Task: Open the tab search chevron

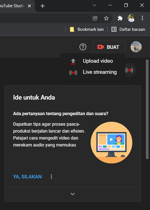Action: click(94, 5)
